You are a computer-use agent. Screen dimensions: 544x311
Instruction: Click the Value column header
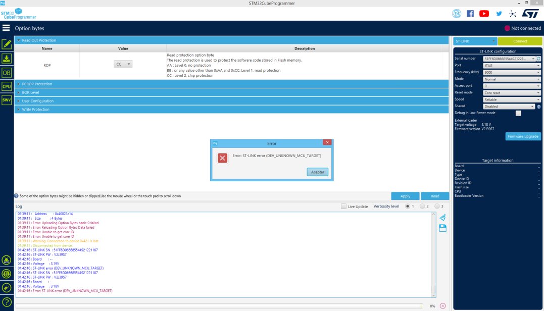(x=123, y=48)
